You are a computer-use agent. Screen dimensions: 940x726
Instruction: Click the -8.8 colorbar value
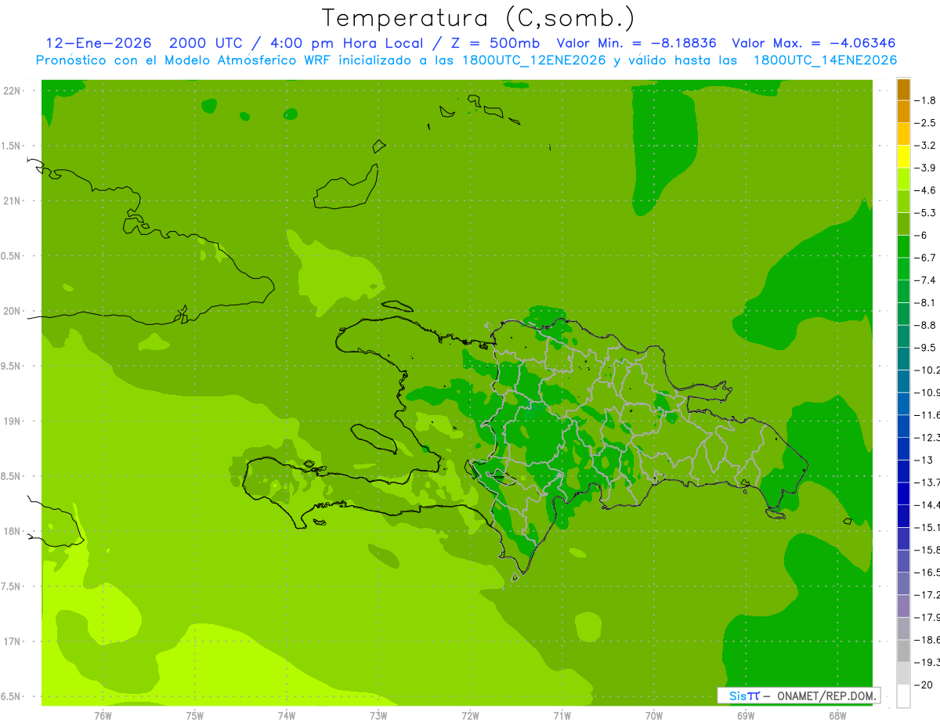(925, 325)
